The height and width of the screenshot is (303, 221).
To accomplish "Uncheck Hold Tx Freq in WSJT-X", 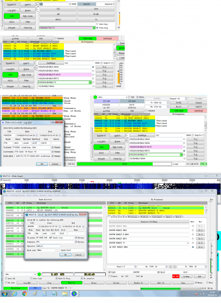I will click(x=57, y=279).
